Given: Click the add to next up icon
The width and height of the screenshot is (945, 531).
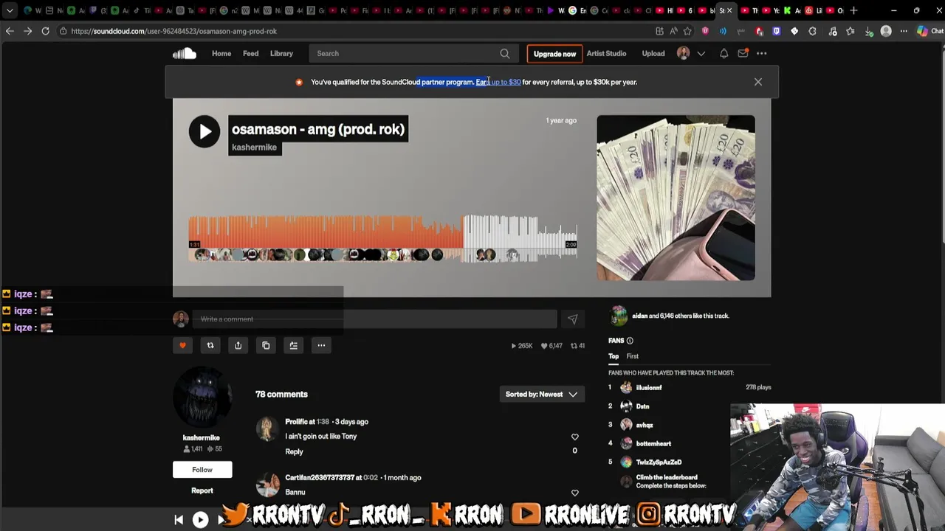Looking at the screenshot, I should pos(294,345).
